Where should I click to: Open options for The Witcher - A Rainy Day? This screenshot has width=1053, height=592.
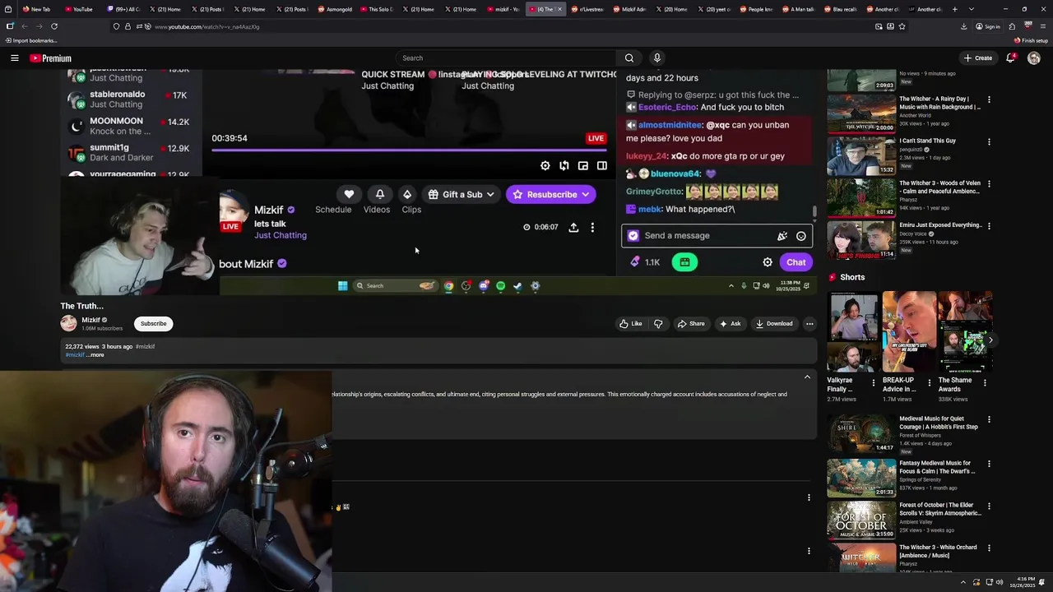tap(989, 99)
